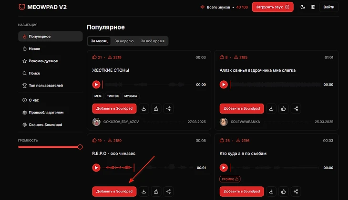
Task: Like the Кто куда sound
Action: click(283, 191)
